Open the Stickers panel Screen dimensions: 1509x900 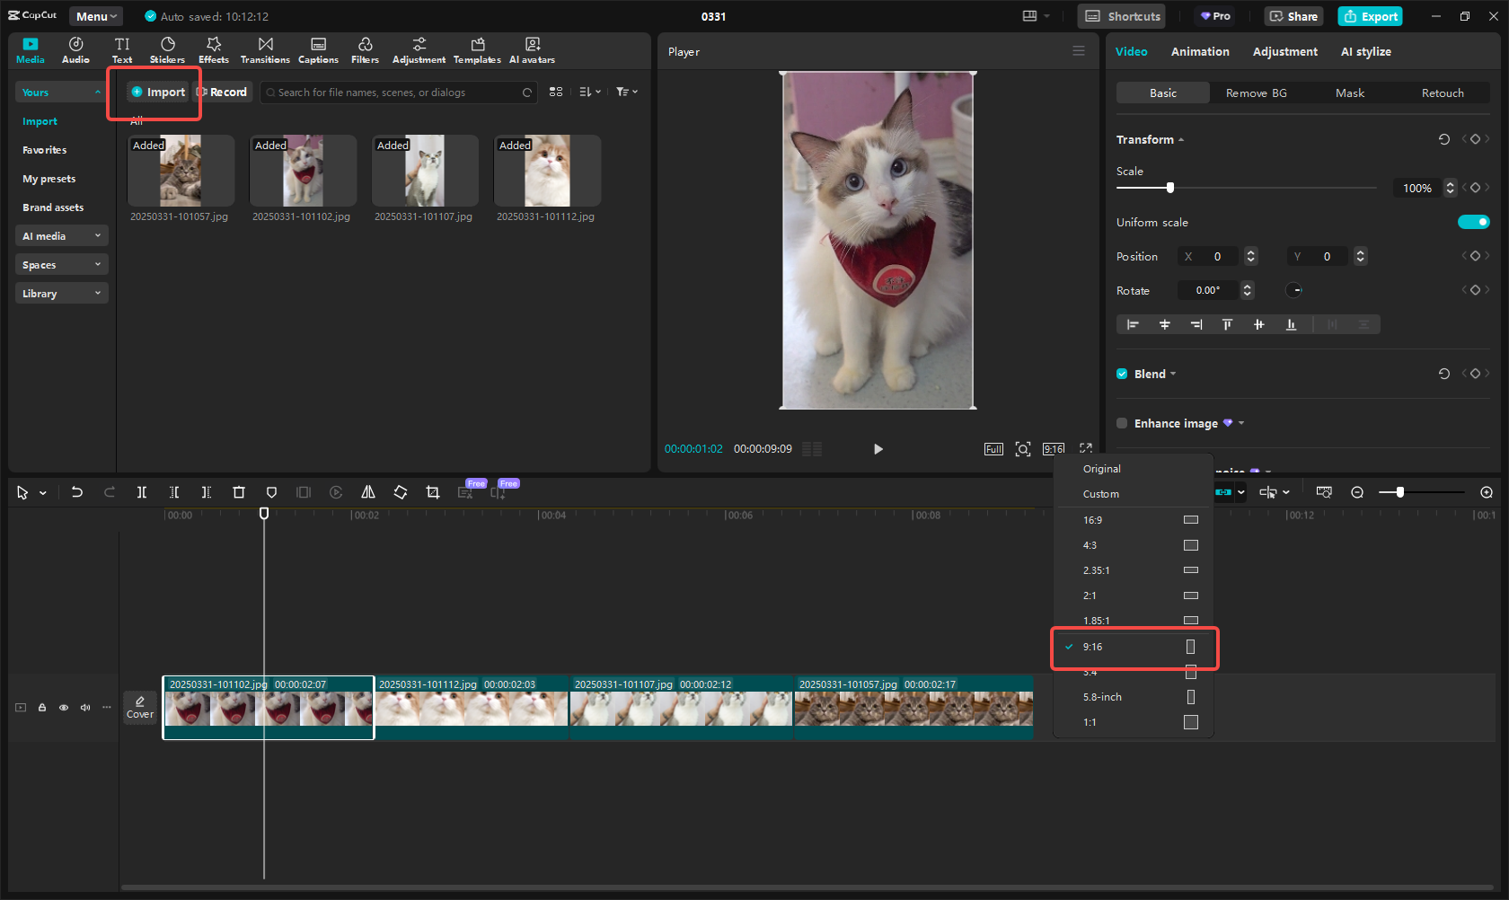click(167, 50)
